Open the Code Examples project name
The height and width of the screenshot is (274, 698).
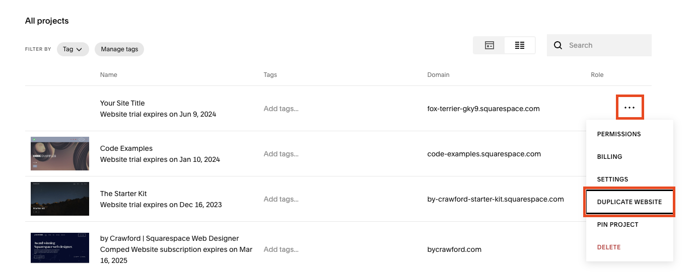pyautogui.click(x=126, y=148)
